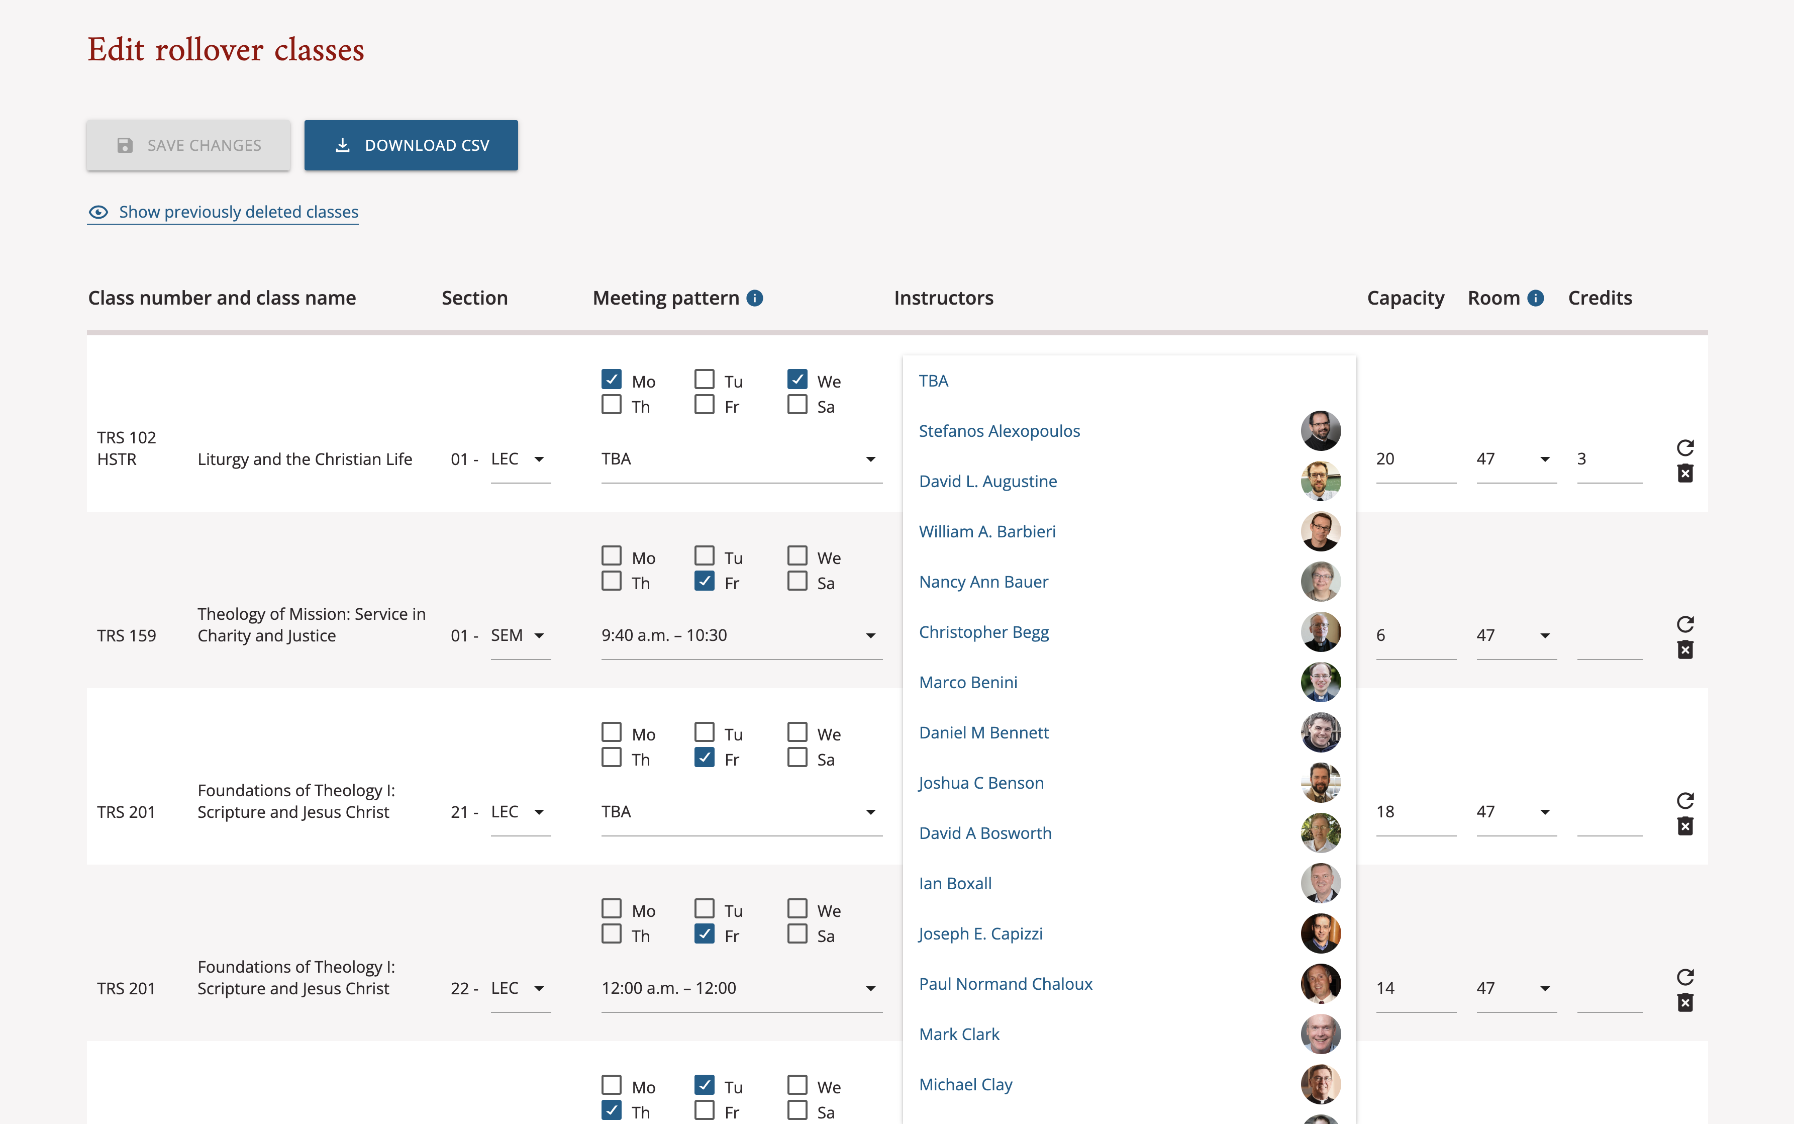
Task: Click Mark Clark's avatar photo
Action: [x=1321, y=1035]
